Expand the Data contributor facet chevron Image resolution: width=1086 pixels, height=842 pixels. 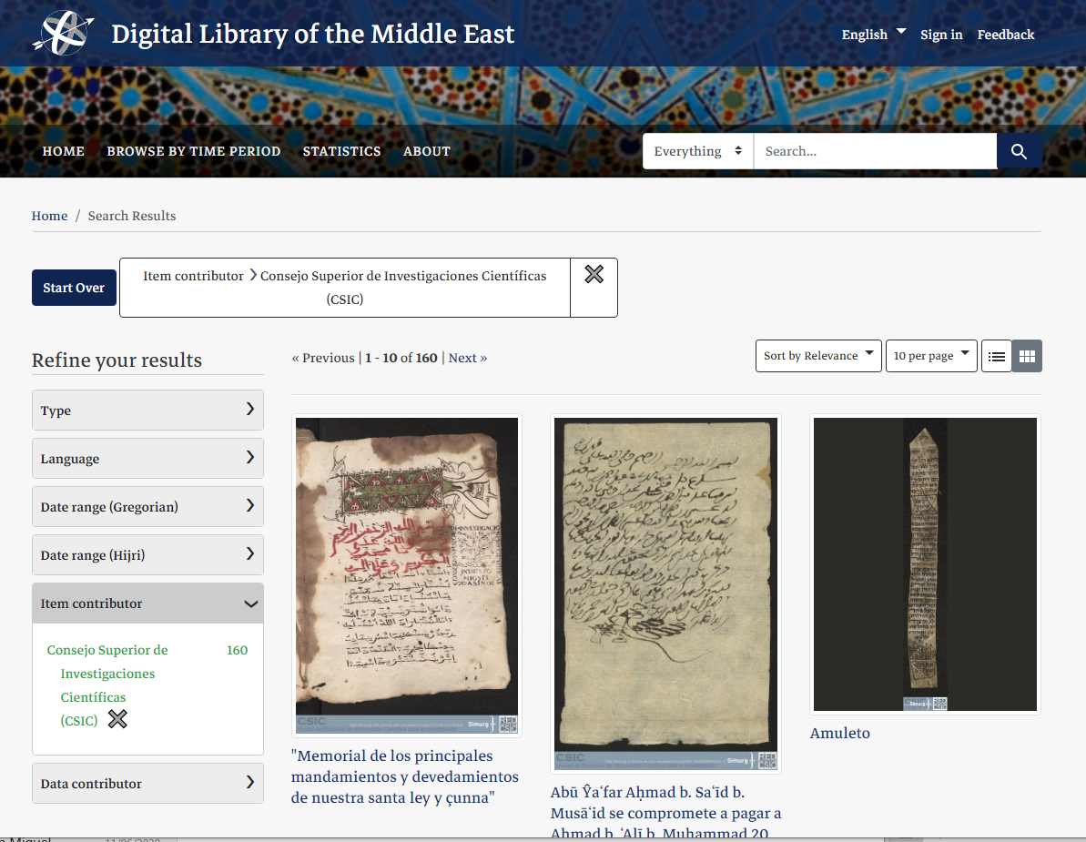point(252,783)
